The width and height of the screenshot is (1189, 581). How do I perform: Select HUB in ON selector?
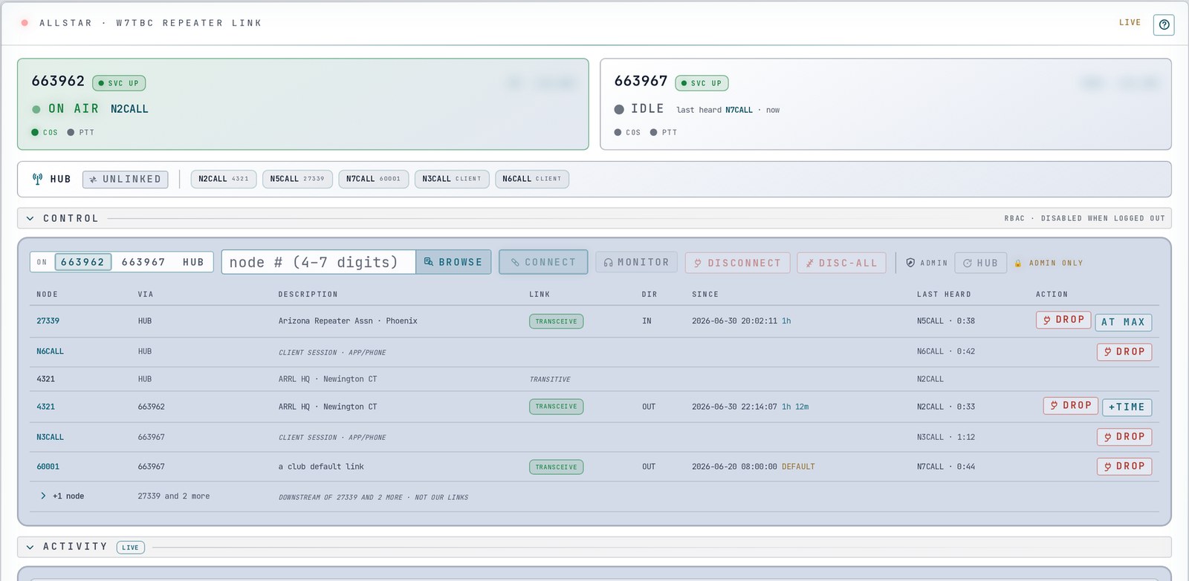(x=193, y=262)
